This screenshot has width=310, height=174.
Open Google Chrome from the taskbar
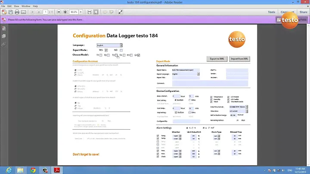click(x=33, y=169)
